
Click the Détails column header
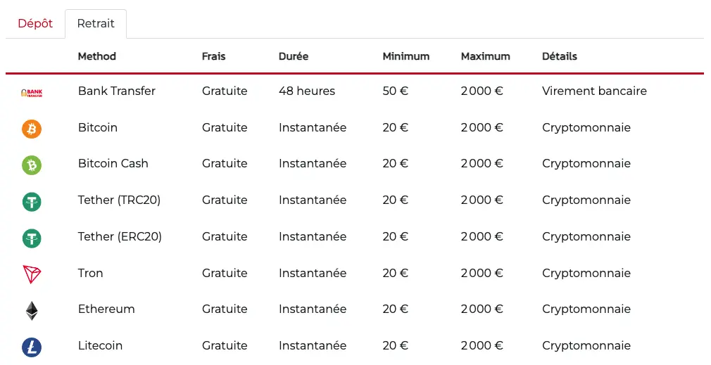(x=559, y=56)
